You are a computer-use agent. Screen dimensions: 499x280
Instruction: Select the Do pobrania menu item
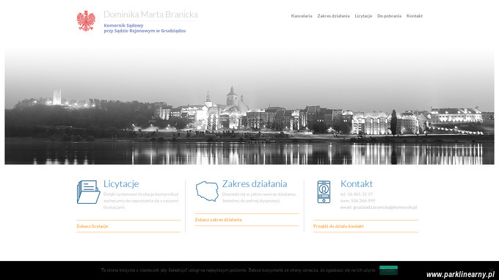[389, 16]
